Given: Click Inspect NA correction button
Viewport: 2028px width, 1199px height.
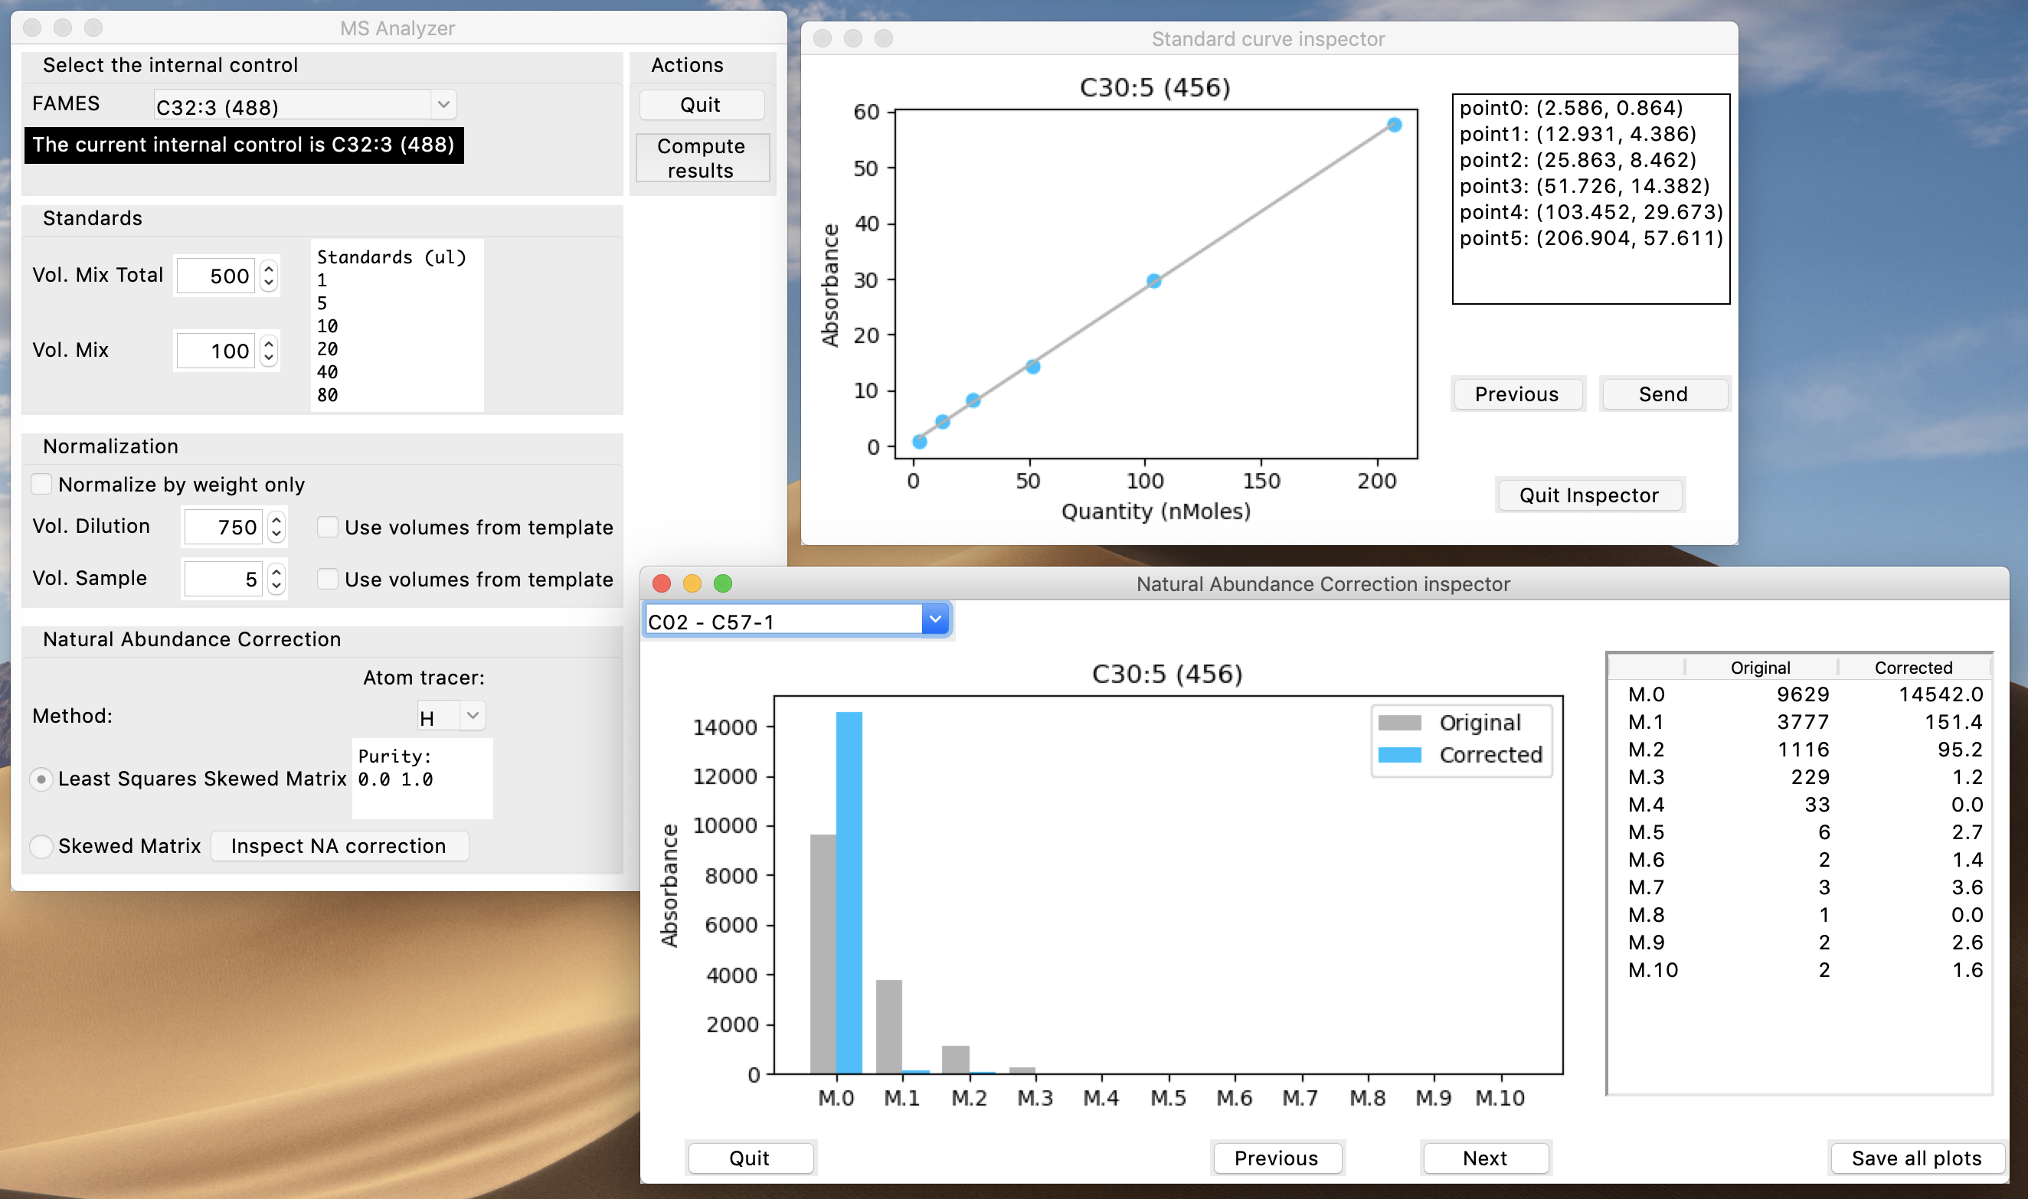Looking at the screenshot, I should [339, 846].
